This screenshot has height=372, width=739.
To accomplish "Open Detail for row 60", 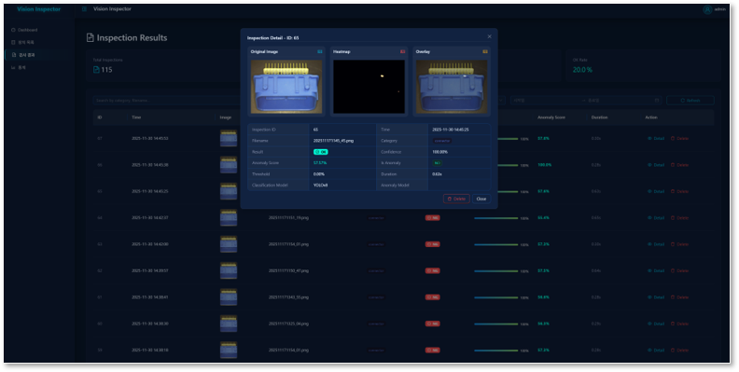I will pyautogui.click(x=656, y=324).
